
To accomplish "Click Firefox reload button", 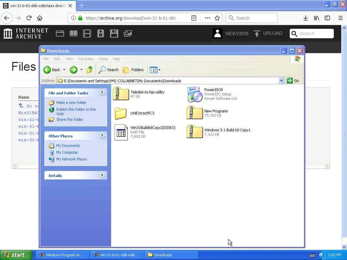I will (29, 18).
